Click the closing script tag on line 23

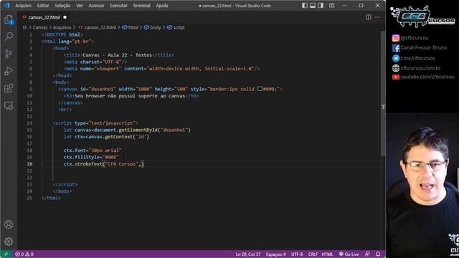click(x=65, y=184)
